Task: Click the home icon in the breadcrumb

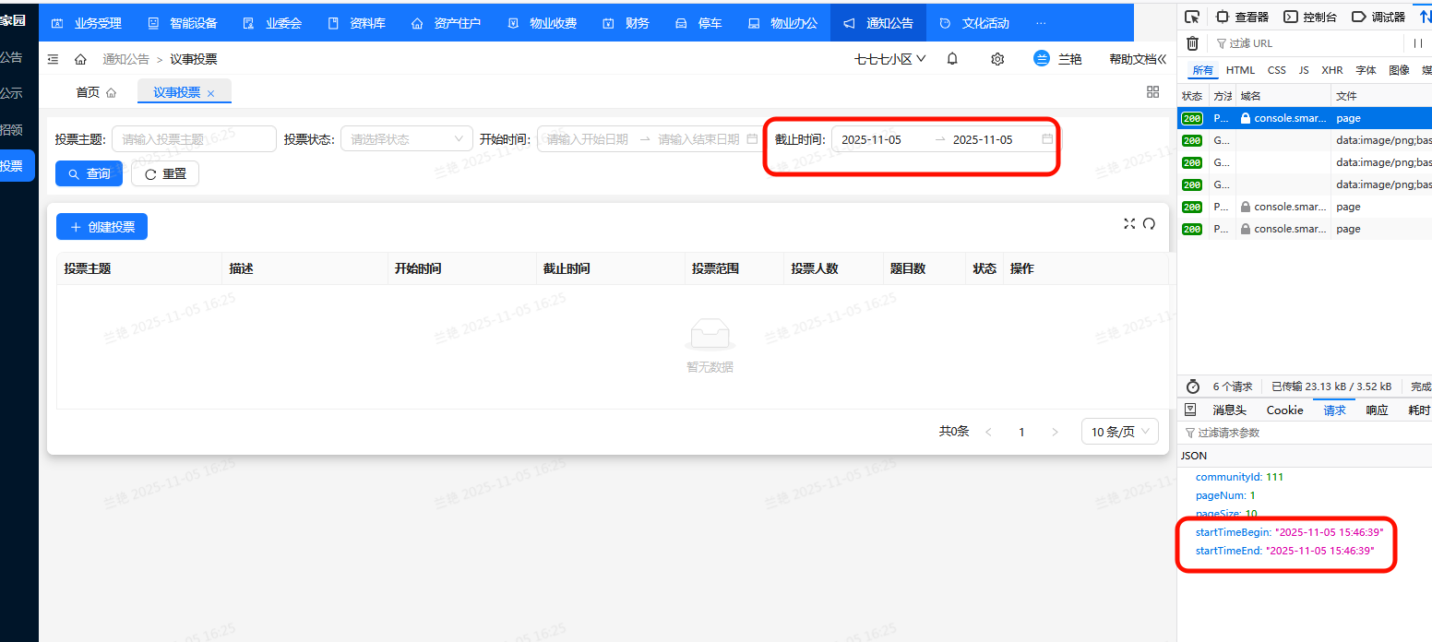Action: (80, 59)
